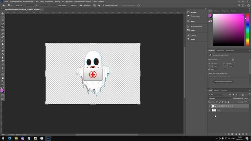This screenshot has width=251, height=141.
Task: Click the Очистить button
Action: pos(73,5)
